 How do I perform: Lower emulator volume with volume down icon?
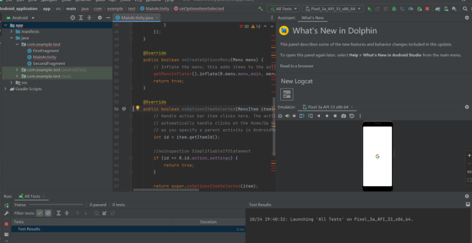(295, 116)
